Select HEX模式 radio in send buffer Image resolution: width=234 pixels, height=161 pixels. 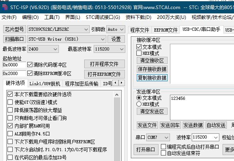pos(139,104)
